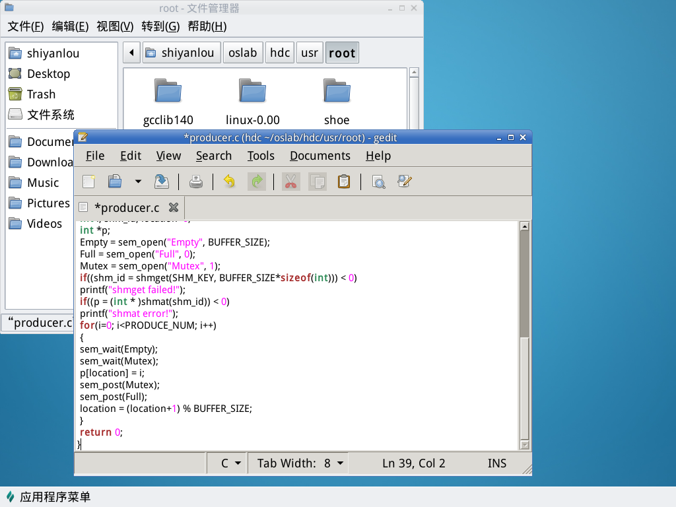The height and width of the screenshot is (507, 676).
Task: Open the Search menu in gedit
Action: (213, 156)
